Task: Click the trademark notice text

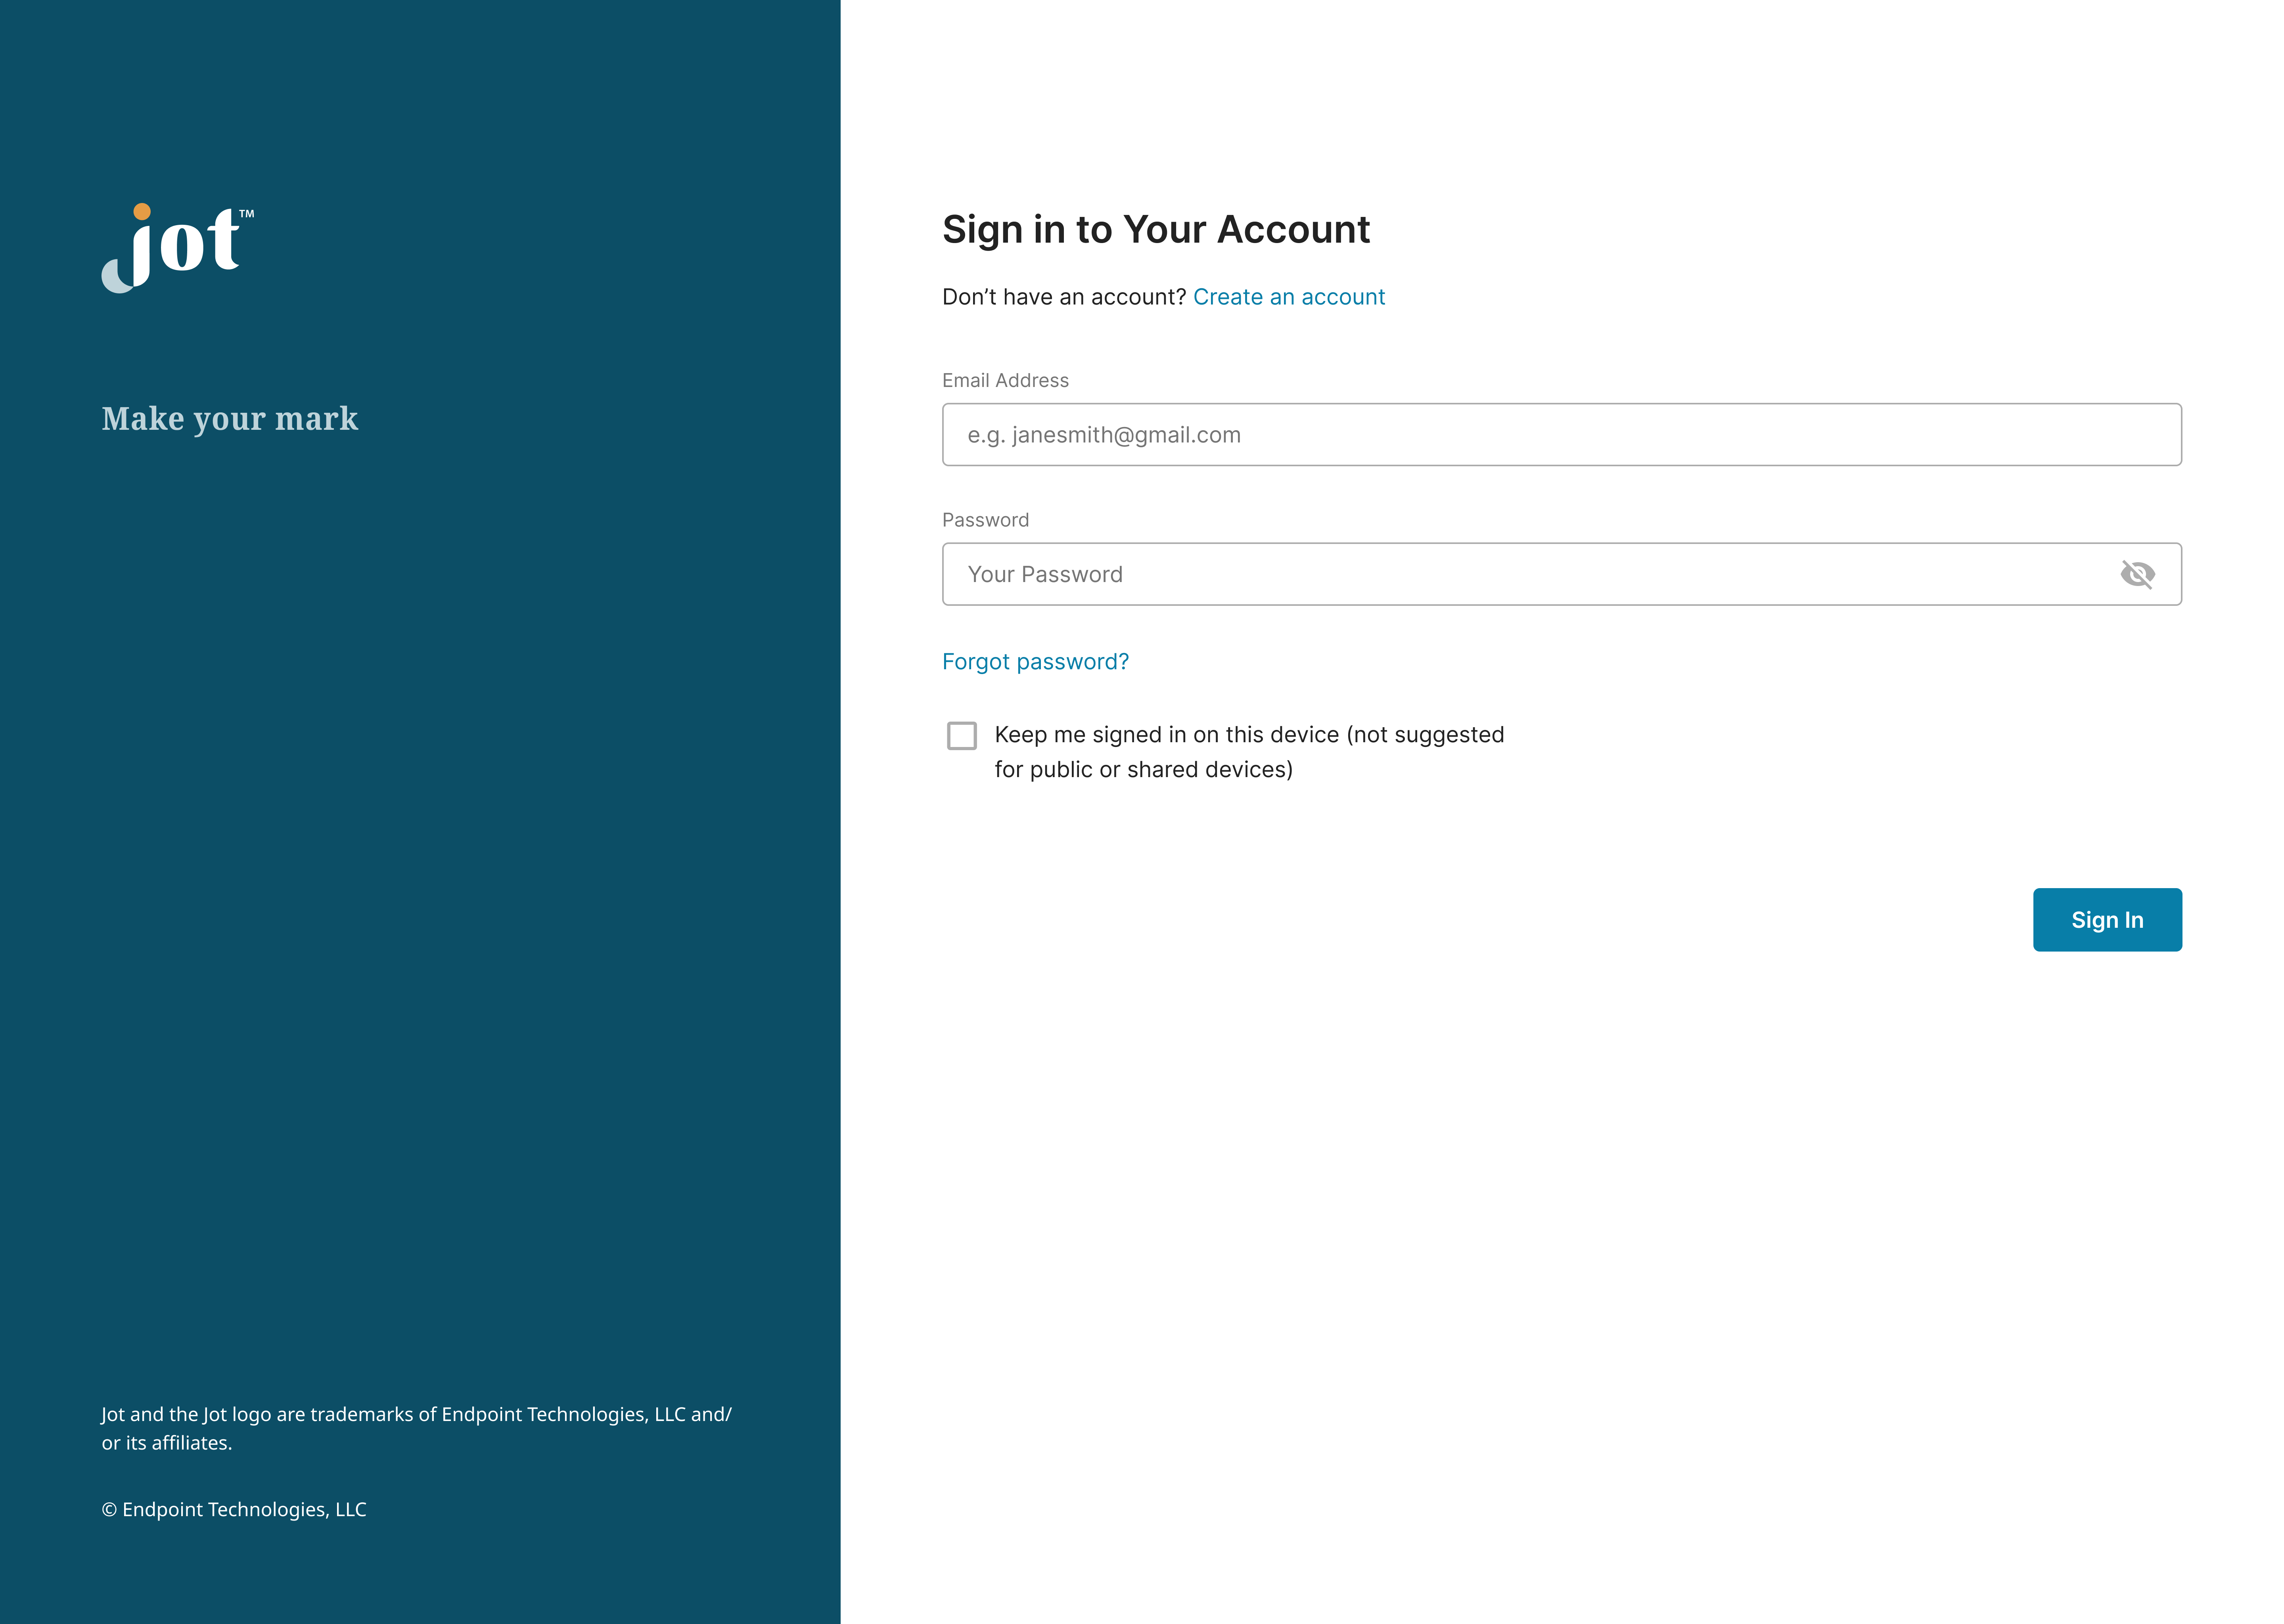Action: [x=416, y=1428]
